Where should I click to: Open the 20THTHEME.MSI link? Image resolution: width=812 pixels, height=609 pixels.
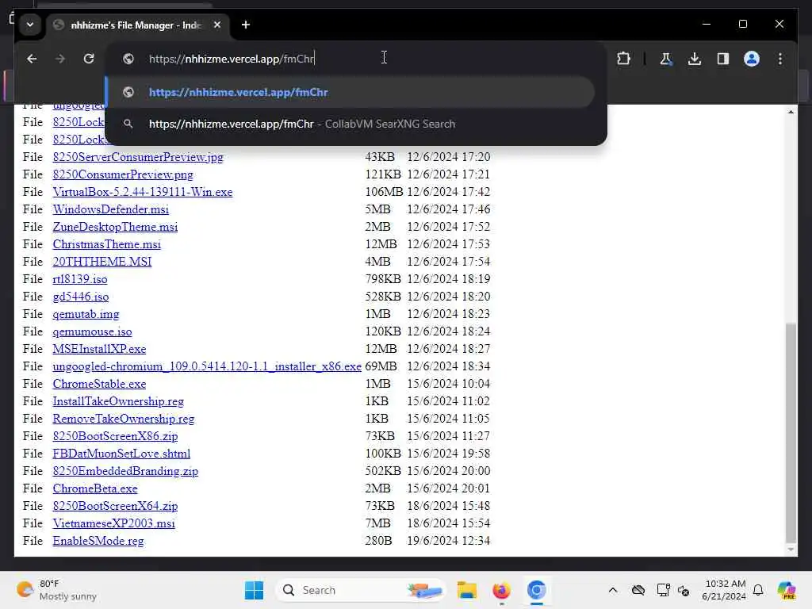102,262
